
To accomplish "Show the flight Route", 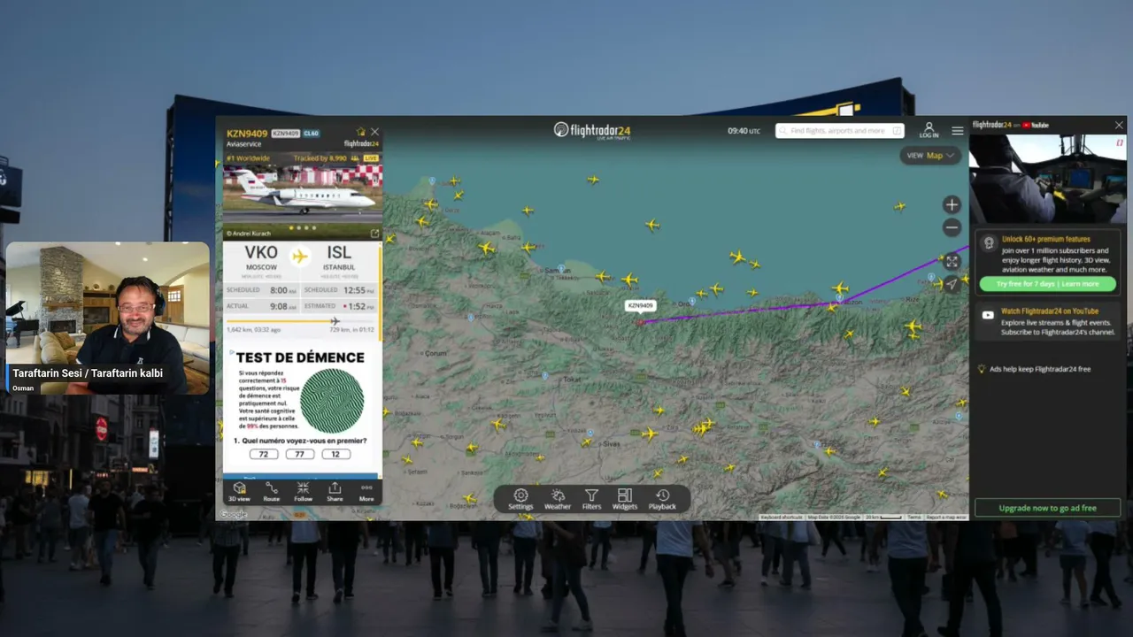I will pyautogui.click(x=271, y=492).
